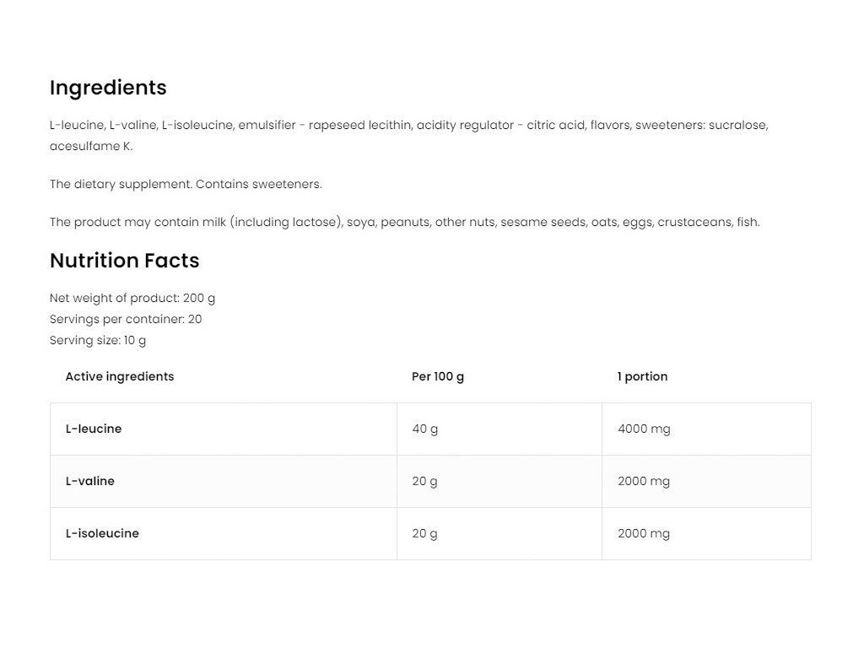This screenshot has width=864, height=648.
Task: Click the 4000 mg portion value
Action: 644,429
